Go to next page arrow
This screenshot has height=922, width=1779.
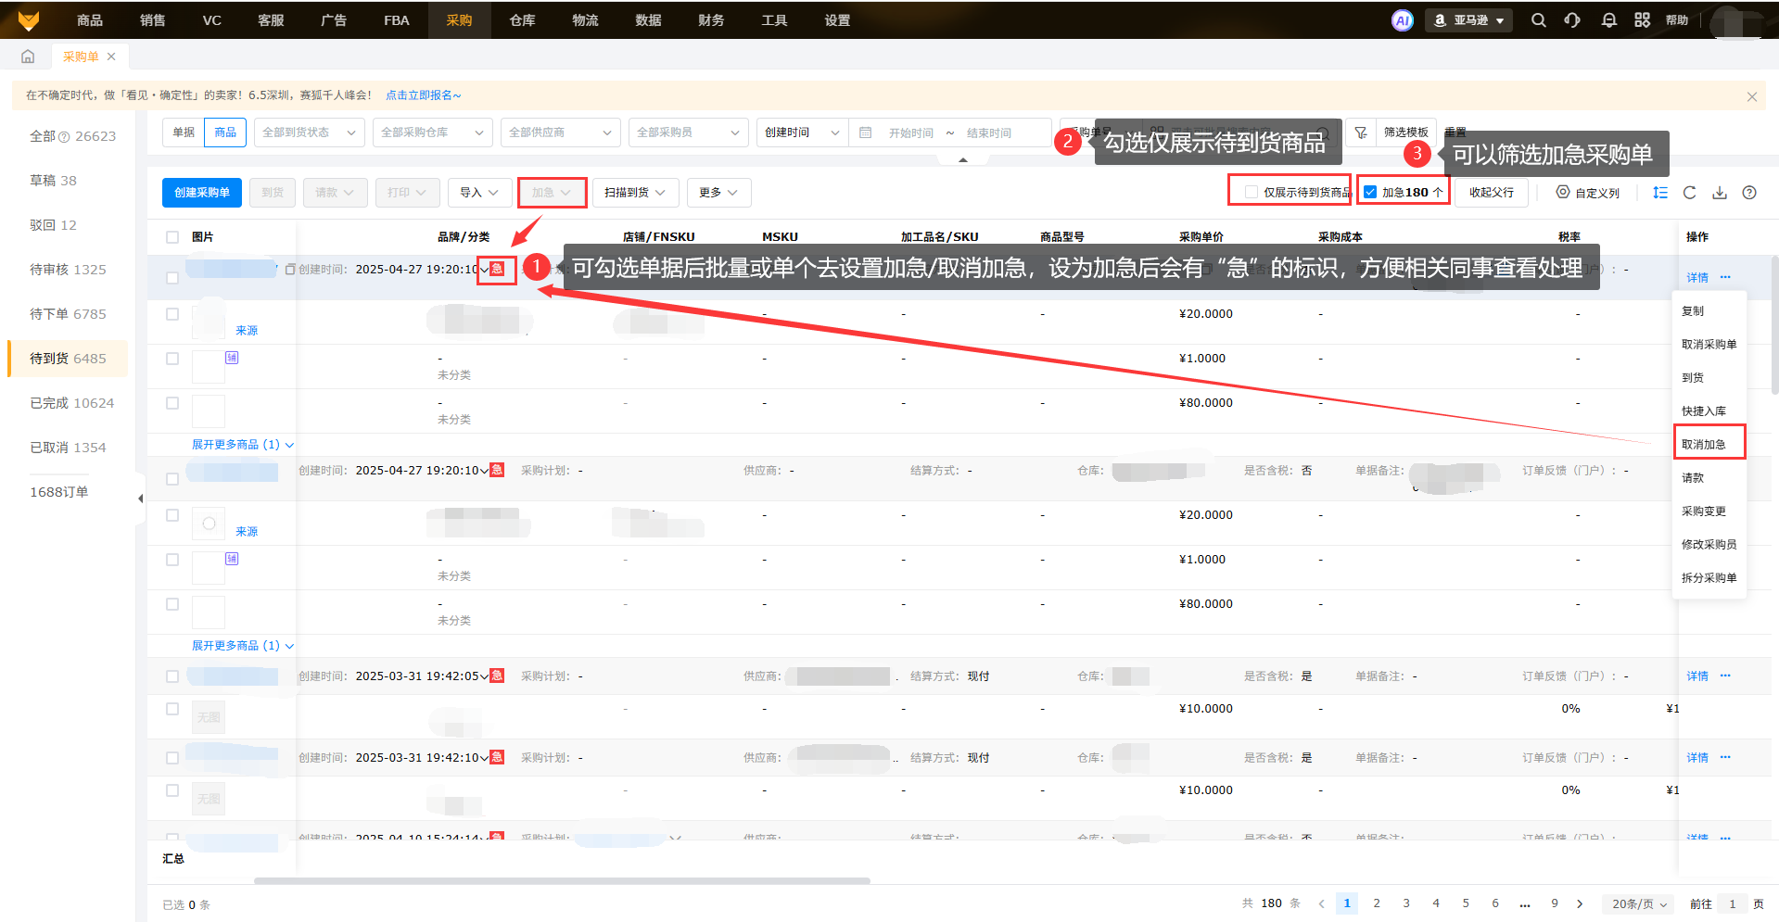point(1580,904)
